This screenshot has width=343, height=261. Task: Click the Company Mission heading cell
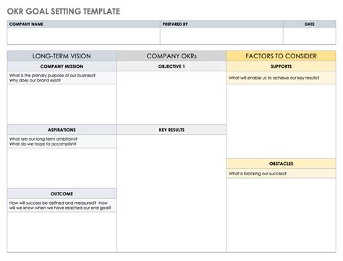point(62,66)
